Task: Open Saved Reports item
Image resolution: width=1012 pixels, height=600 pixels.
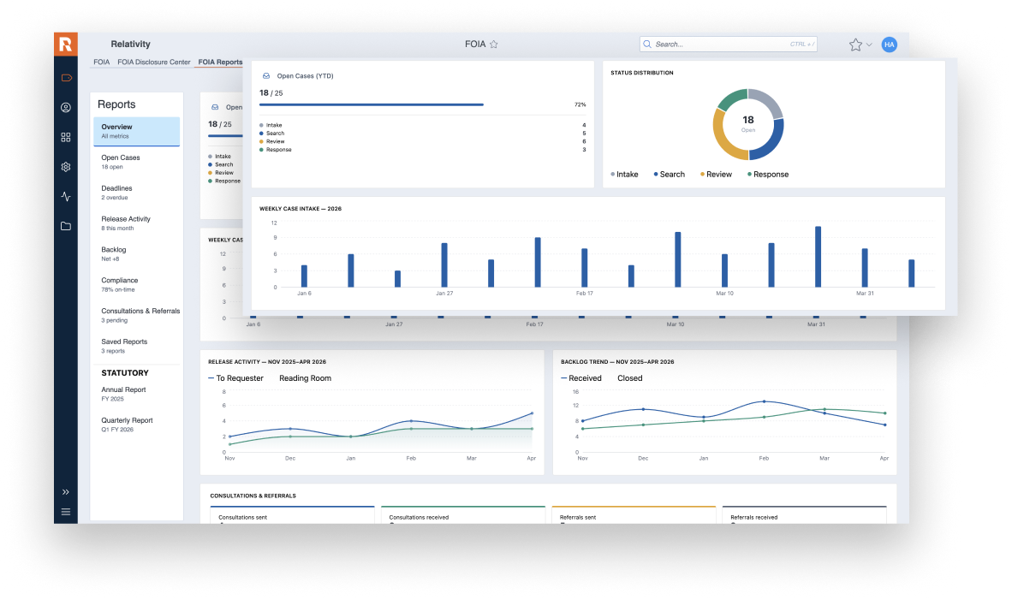Action: click(137, 346)
